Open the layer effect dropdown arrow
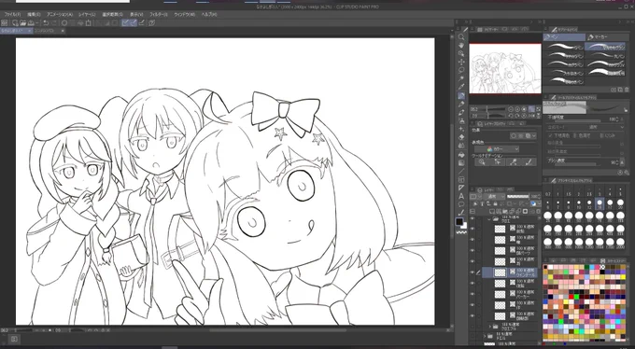This screenshot has height=349, width=635. (534, 136)
